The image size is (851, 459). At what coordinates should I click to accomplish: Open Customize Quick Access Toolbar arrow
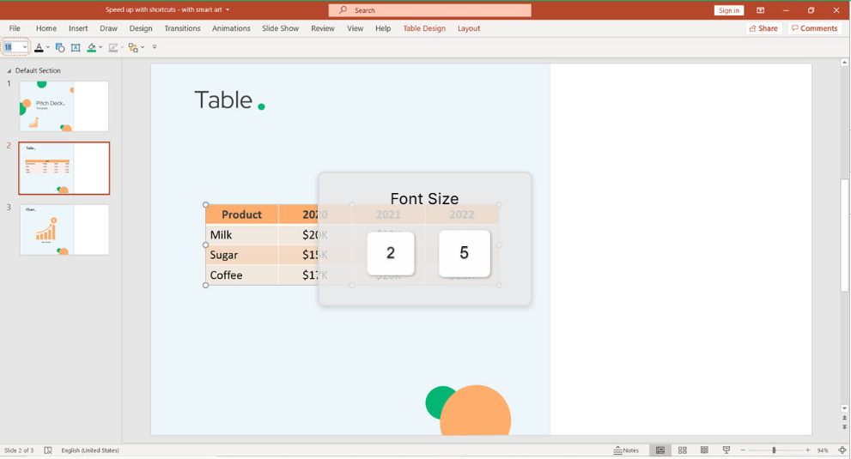155,47
